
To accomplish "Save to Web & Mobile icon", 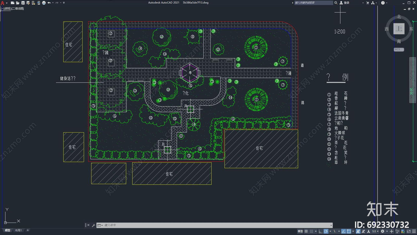I will point(39,3).
